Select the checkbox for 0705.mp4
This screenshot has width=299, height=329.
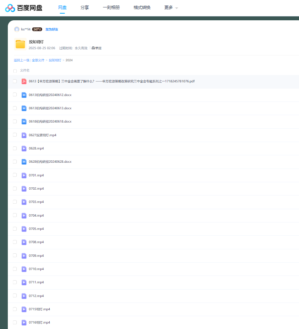click(15, 229)
